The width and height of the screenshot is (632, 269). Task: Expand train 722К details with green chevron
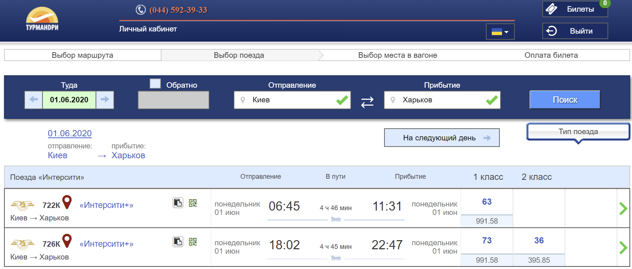coord(623,208)
